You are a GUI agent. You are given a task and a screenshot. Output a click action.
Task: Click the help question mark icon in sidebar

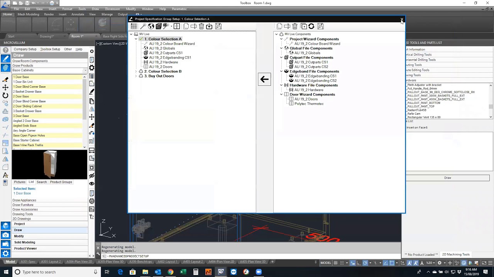[5, 50]
